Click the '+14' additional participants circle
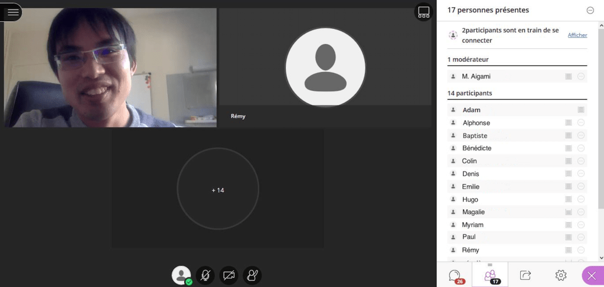 coord(218,190)
